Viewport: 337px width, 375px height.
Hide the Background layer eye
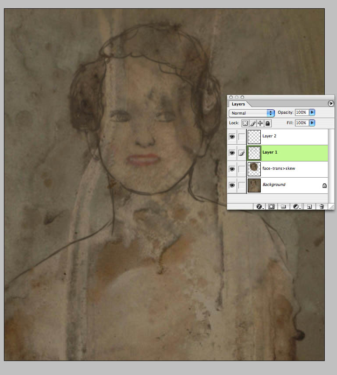232,186
